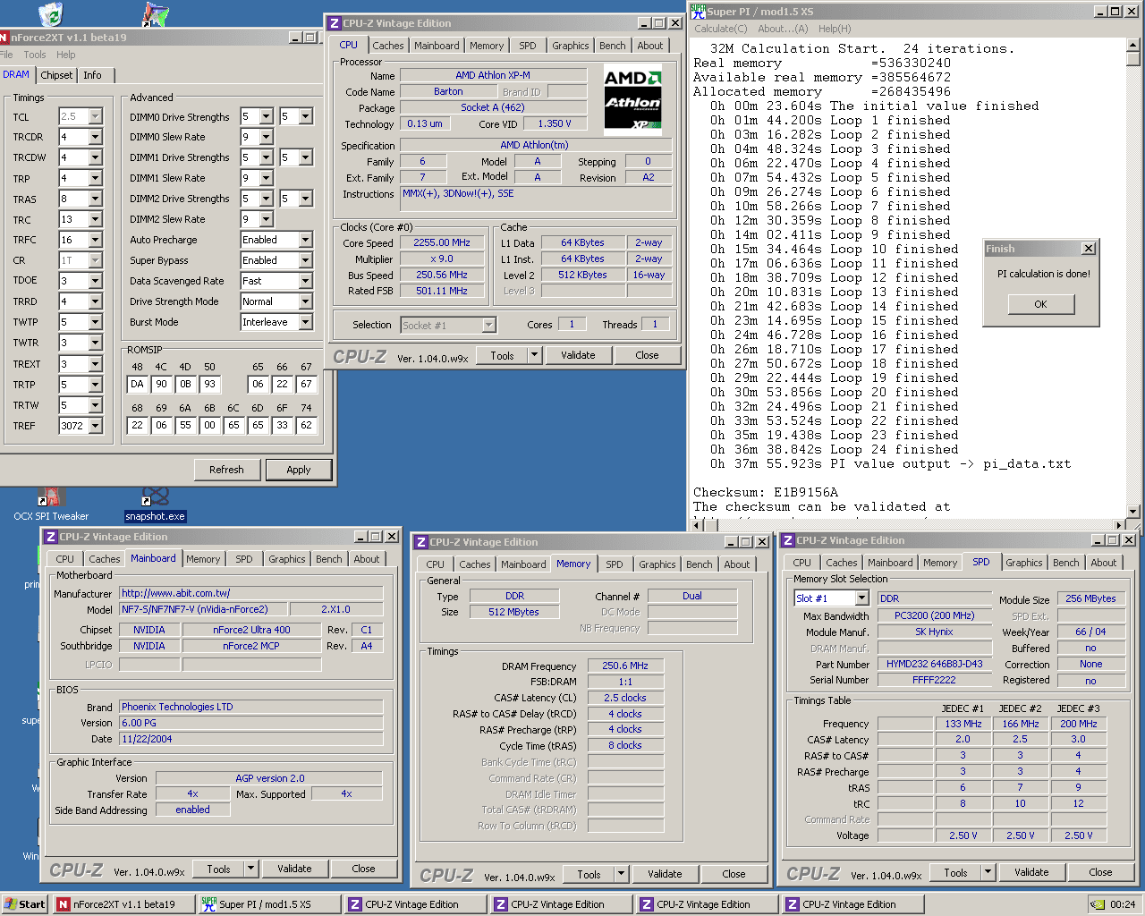Expand the Auto Precharge dropdown

pos(305,240)
